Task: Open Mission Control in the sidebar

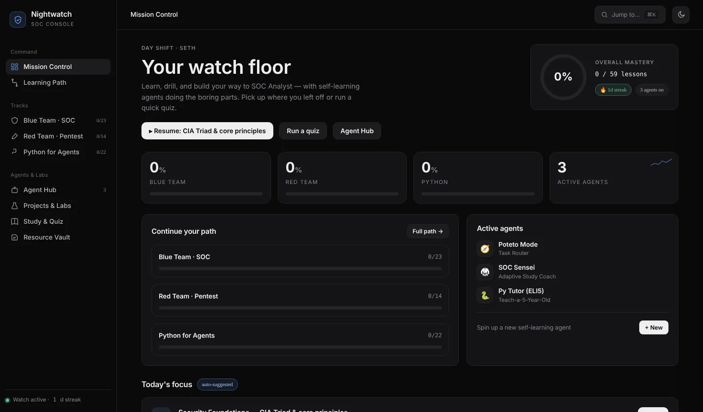Action: tap(58, 67)
